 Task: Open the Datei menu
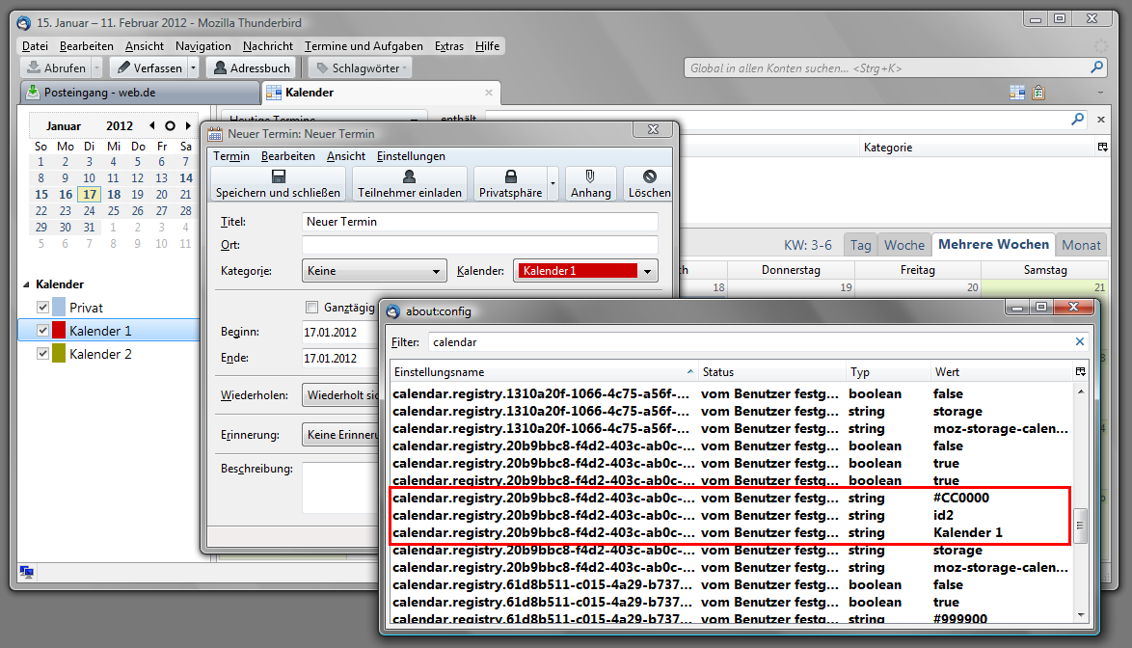(35, 46)
